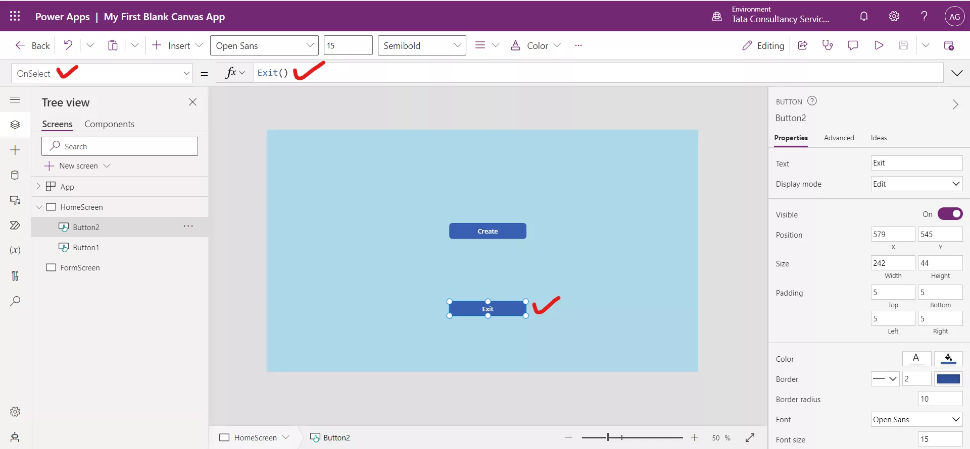This screenshot has width=970, height=449.
Task: Open the app launcher waffle icon
Action: click(x=15, y=16)
